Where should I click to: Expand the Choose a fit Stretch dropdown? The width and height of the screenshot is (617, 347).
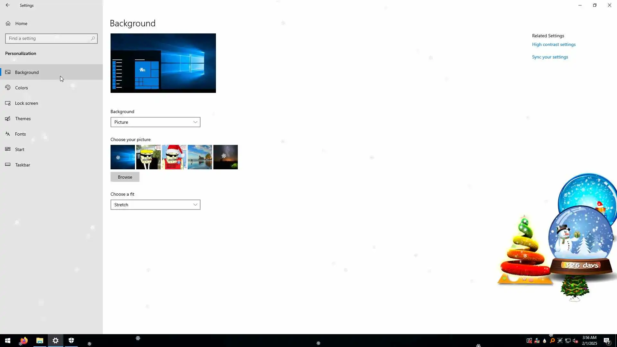tap(155, 205)
